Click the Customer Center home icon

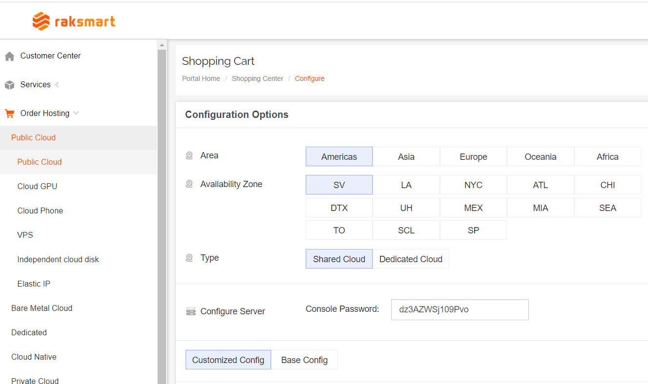[x=9, y=57]
